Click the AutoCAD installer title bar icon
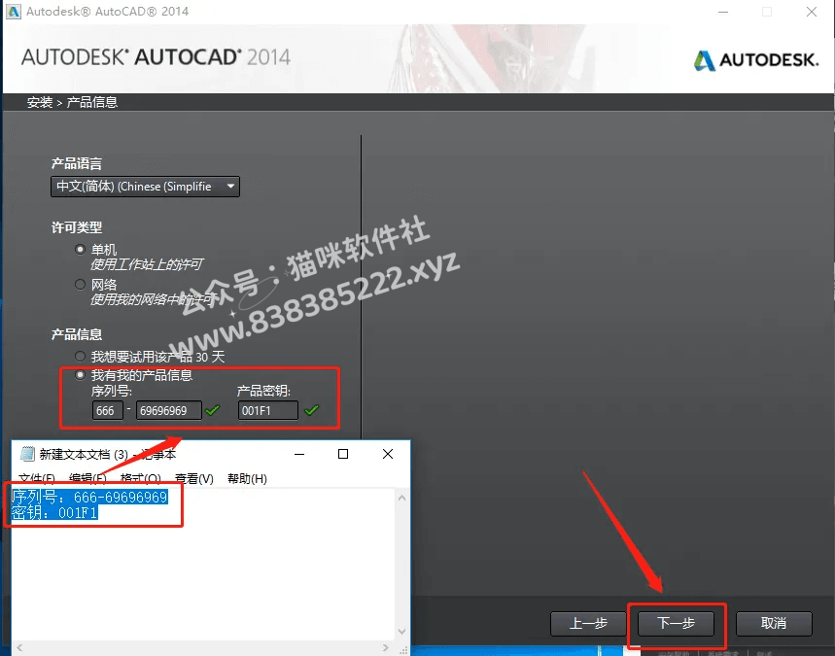Image resolution: width=835 pixels, height=656 pixels. pyautogui.click(x=14, y=12)
